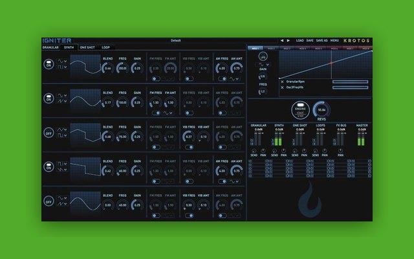
Task: Click oscillator 4 BLEND knob showing 0.42
Action: pyautogui.click(x=108, y=171)
